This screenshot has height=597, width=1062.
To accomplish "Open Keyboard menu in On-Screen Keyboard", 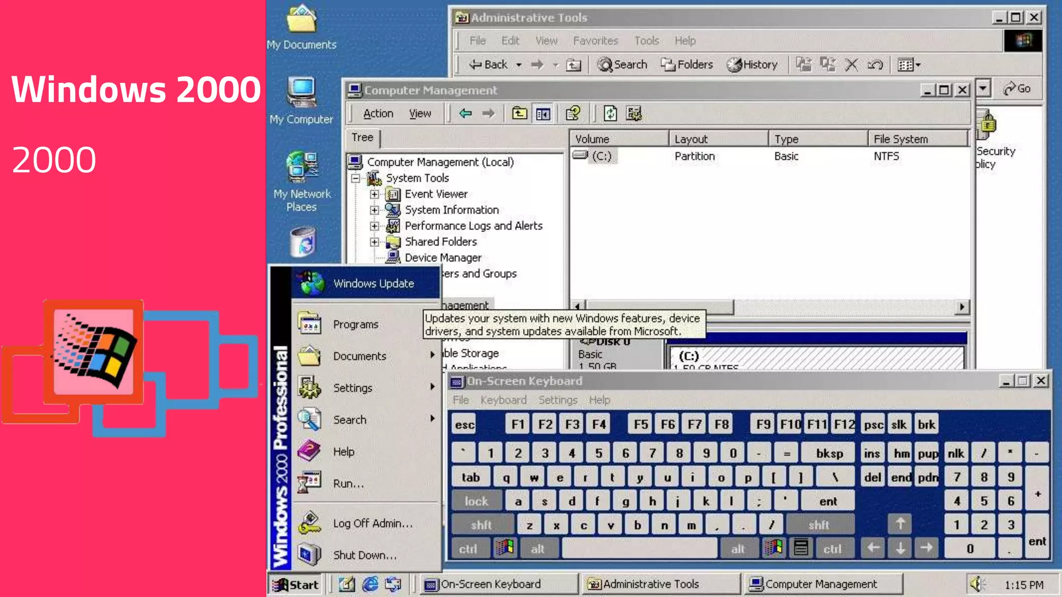I will pos(503,400).
